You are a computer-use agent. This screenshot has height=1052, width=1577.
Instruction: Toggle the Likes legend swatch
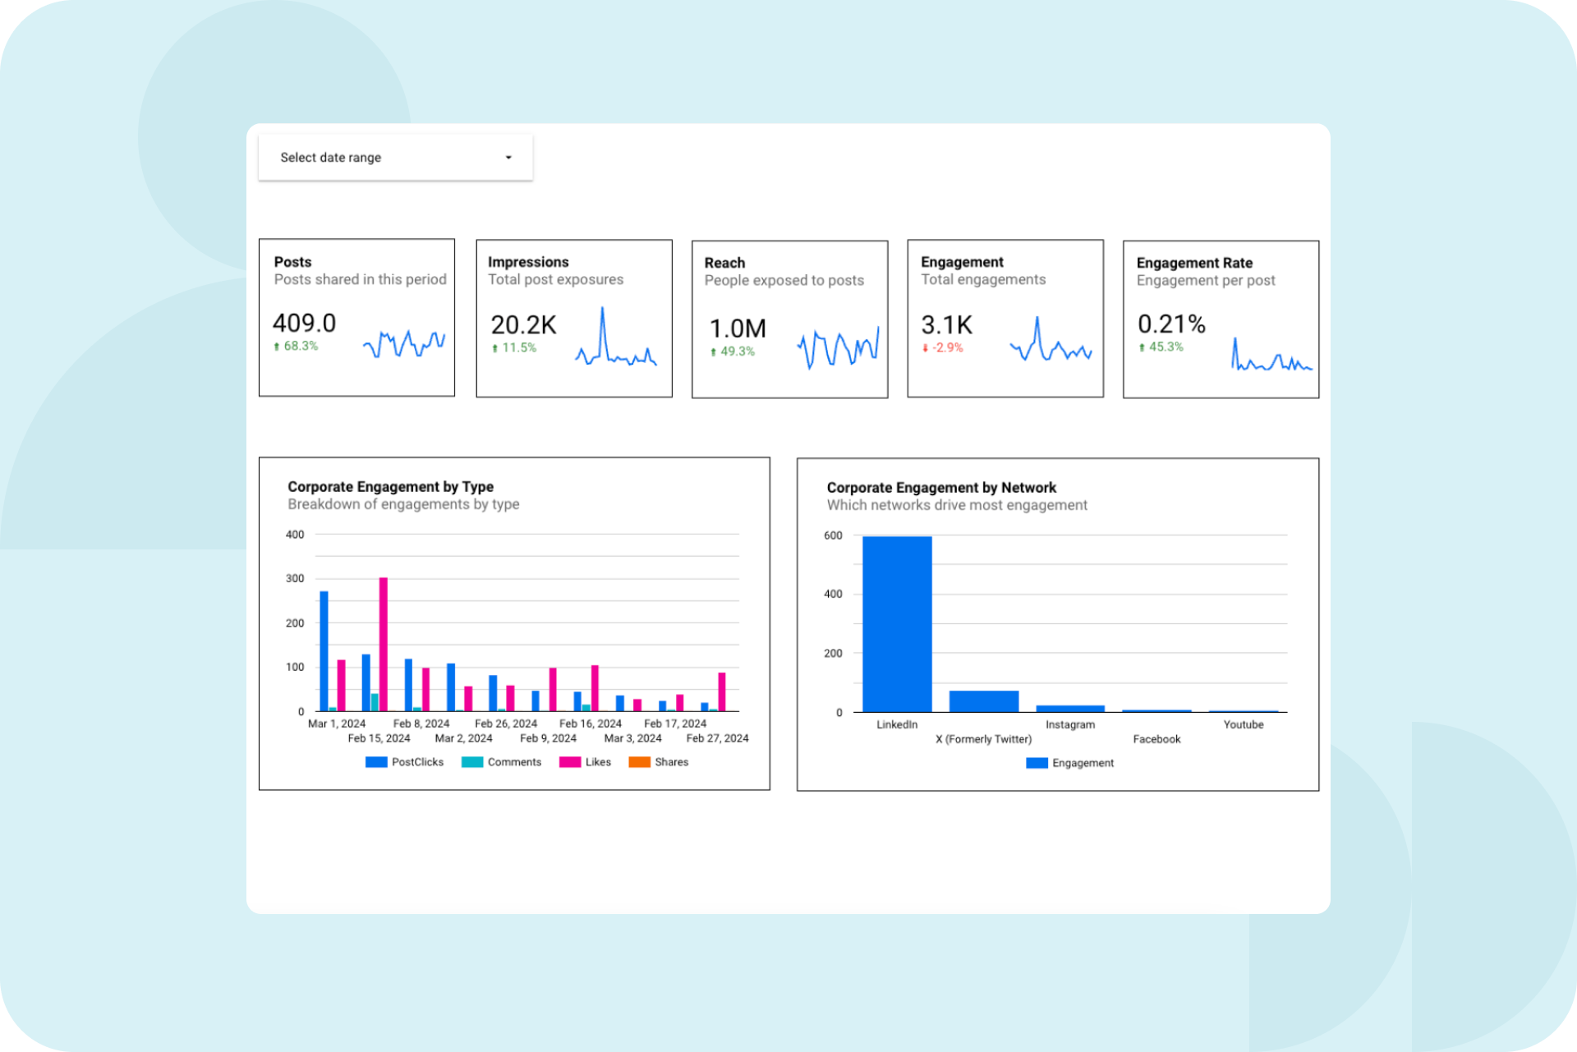570,762
